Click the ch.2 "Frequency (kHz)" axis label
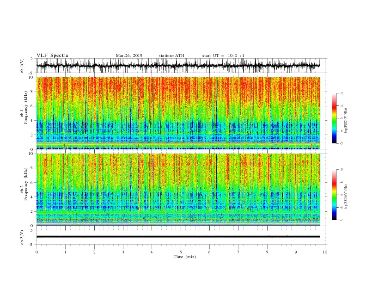 coord(26,184)
